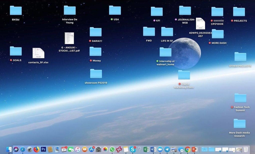Select the ВИЗЫ folder on desktop
This screenshot has height=154, width=255.
[16, 10]
